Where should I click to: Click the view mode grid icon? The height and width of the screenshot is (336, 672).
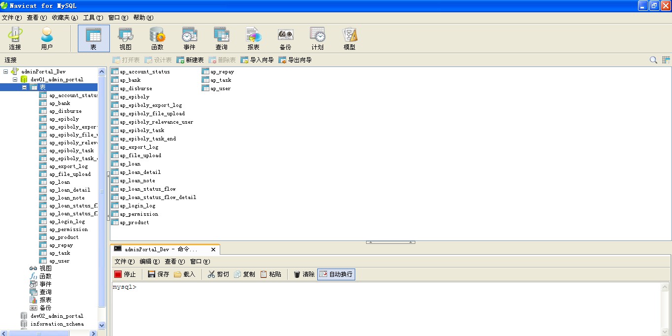666,60
